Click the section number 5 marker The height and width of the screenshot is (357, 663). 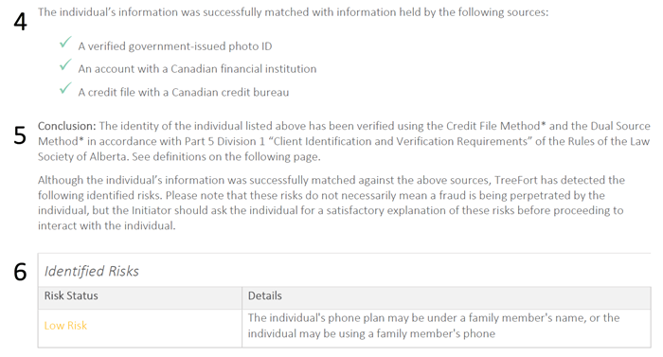pyautogui.click(x=20, y=135)
